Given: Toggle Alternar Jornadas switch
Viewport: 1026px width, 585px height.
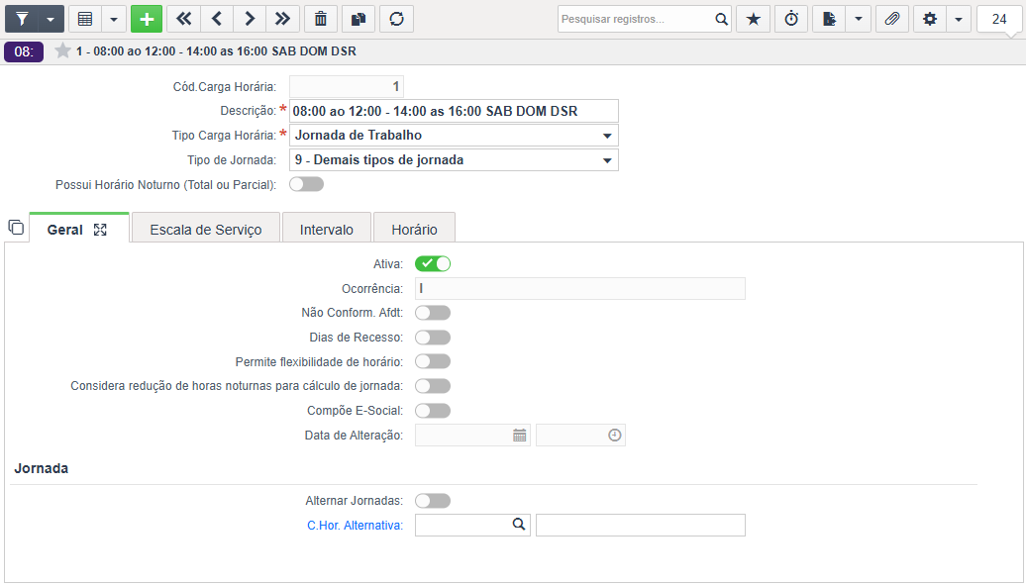Looking at the screenshot, I should tap(433, 501).
